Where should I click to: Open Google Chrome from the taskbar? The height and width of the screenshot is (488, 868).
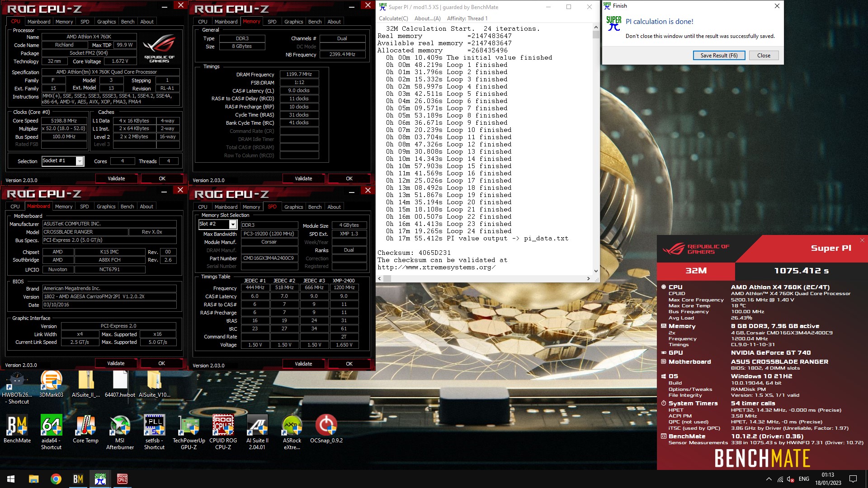point(56,479)
